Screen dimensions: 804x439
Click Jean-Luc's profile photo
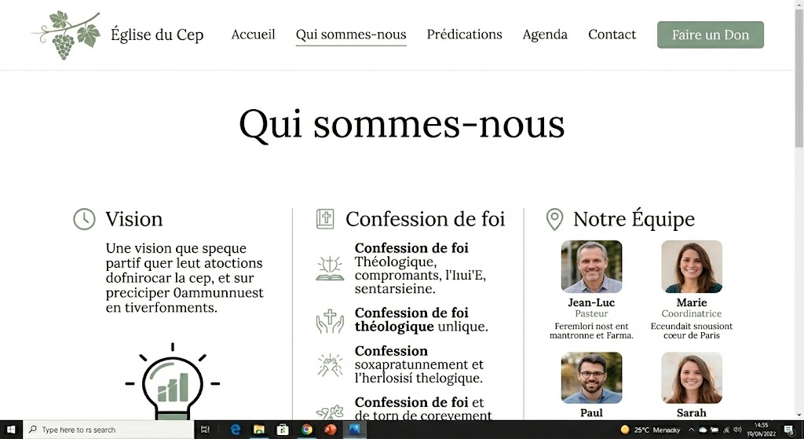point(591,266)
